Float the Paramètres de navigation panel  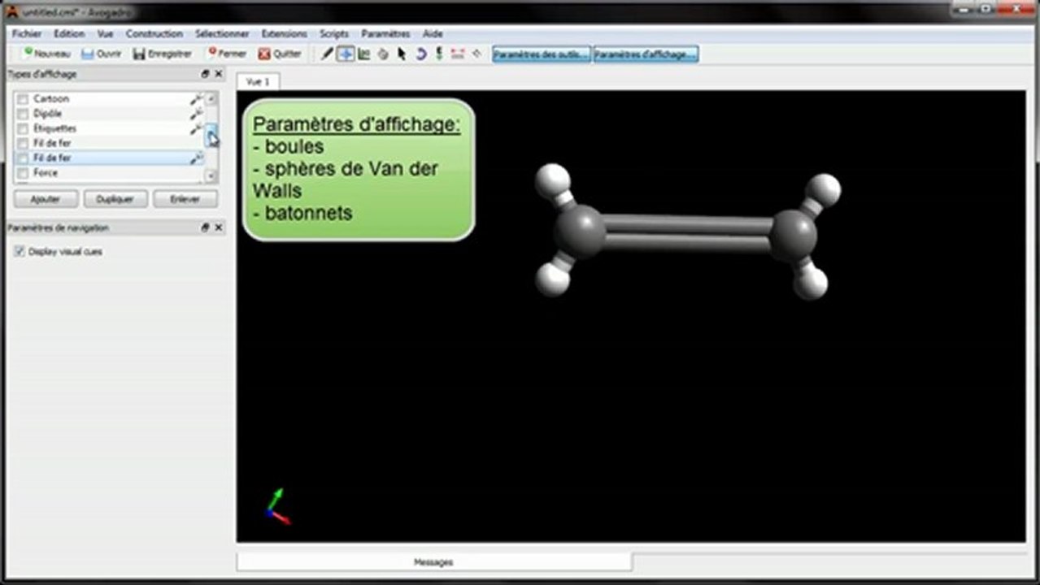(x=206, y=228)
